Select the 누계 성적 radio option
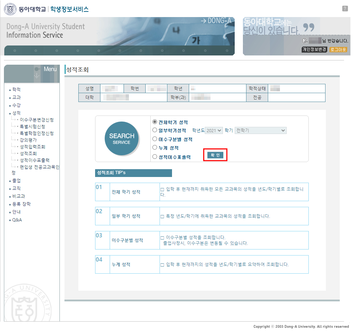The width and height of the screenshot is (354, 333). pos(155,147)
